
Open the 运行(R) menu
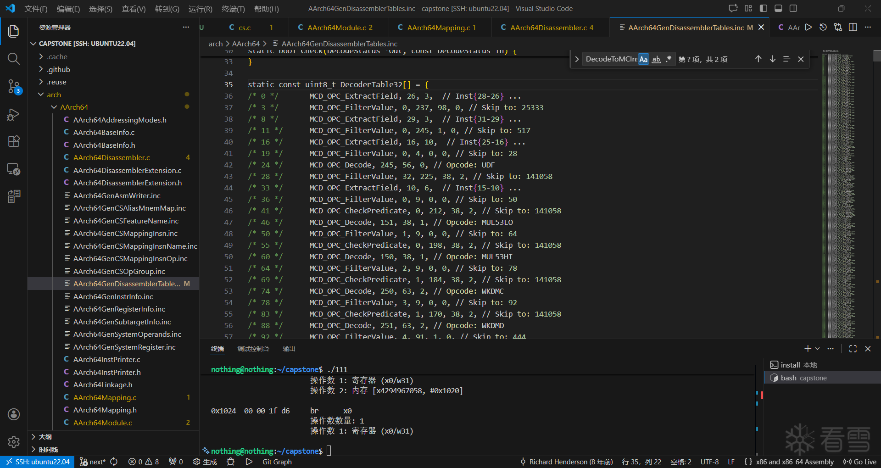click(201, 9)
